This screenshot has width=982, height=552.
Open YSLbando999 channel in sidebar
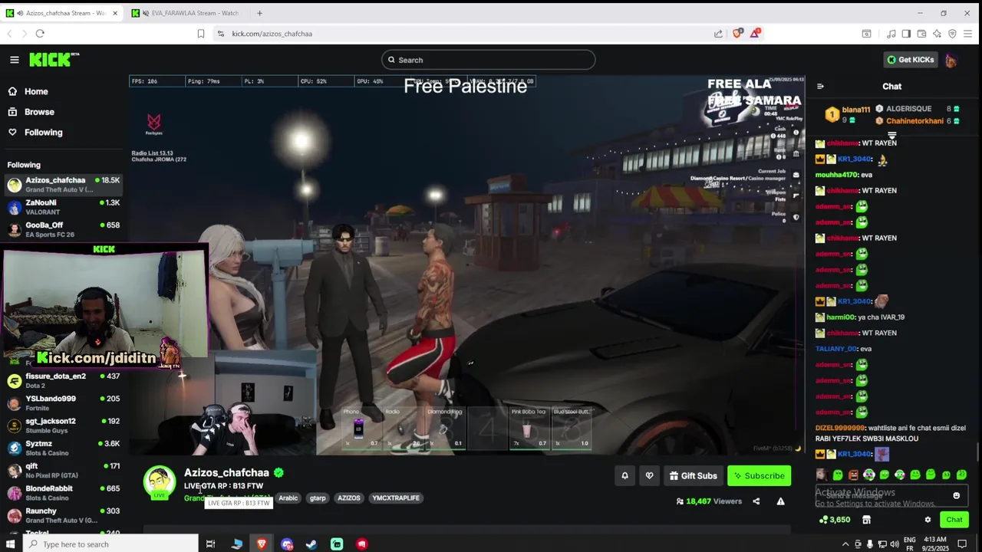pos(63,402)
